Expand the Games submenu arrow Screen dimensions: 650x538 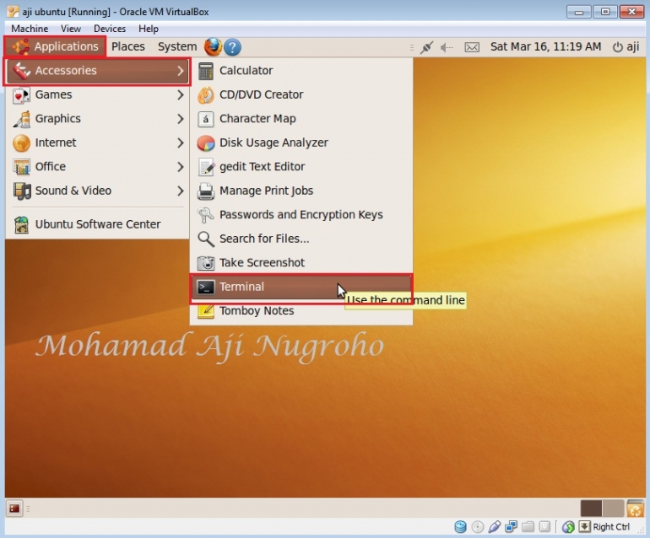click(181, 94)
